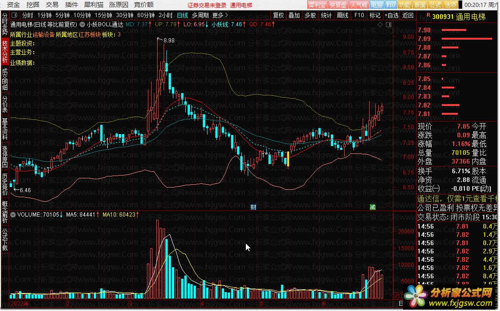The height and width of the screenshot is (311, 500).
Task: Open the 多周期 multi-period view
Action: (x=200, y=15)
